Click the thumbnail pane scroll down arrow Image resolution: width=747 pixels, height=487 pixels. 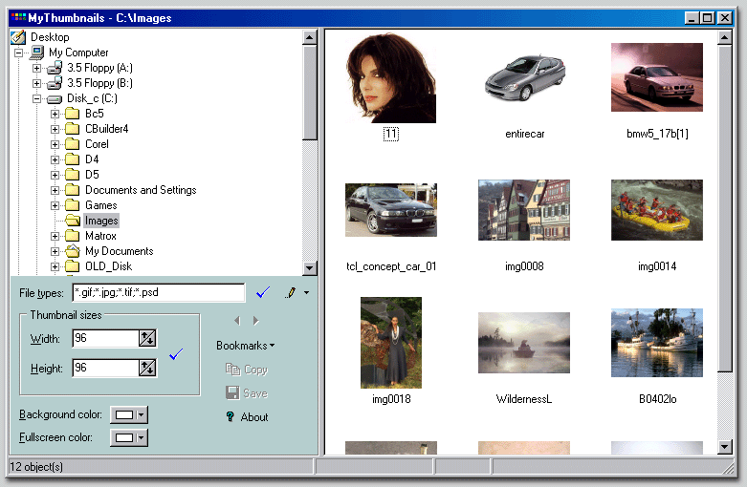725,446
